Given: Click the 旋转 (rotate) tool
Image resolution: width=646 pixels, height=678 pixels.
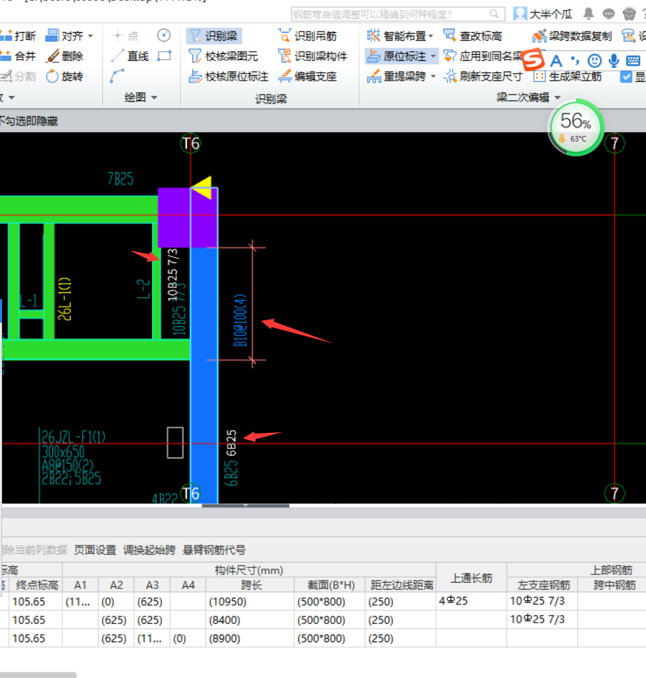Looking at the screenshot, I should coord(64,76).
